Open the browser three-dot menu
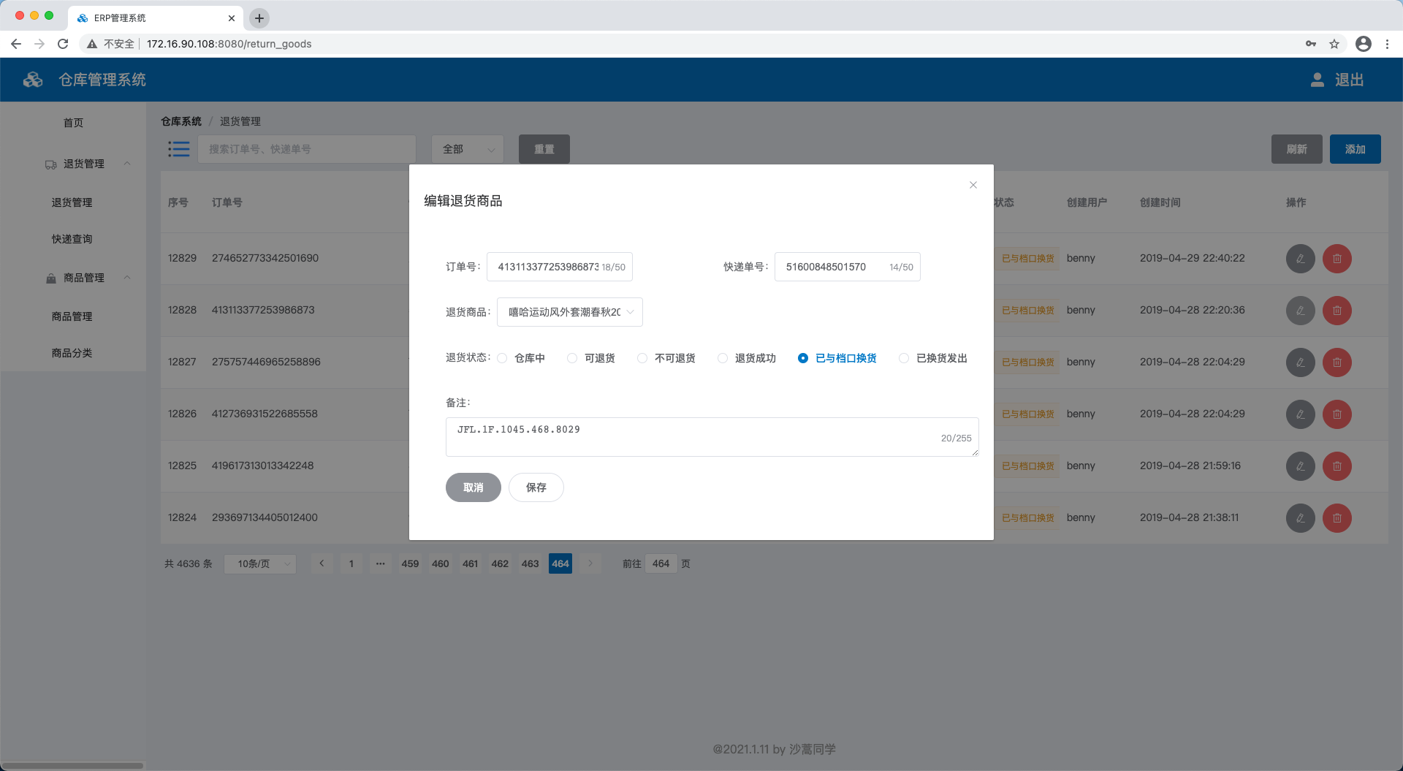Screen dimensions: 1403x771 pyautogui.click(x=1387, y=44)
